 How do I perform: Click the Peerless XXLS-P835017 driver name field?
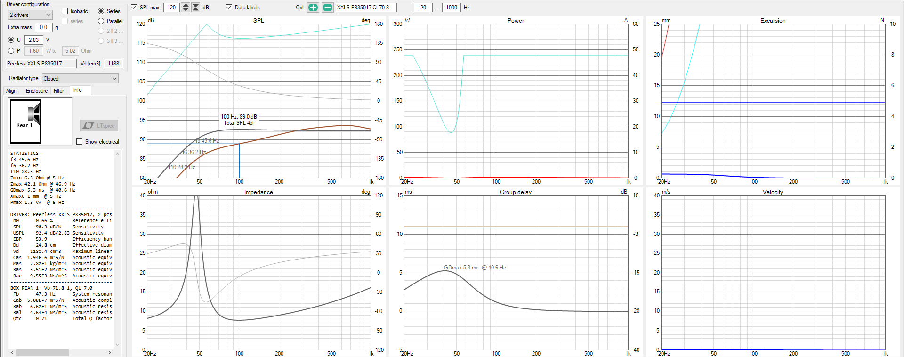pyautogui.click(x=41, y=64)
